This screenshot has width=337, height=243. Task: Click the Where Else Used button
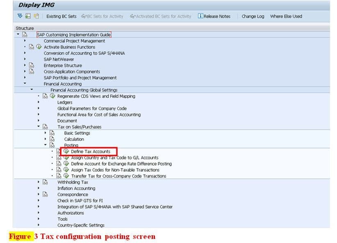coord(286,16)
